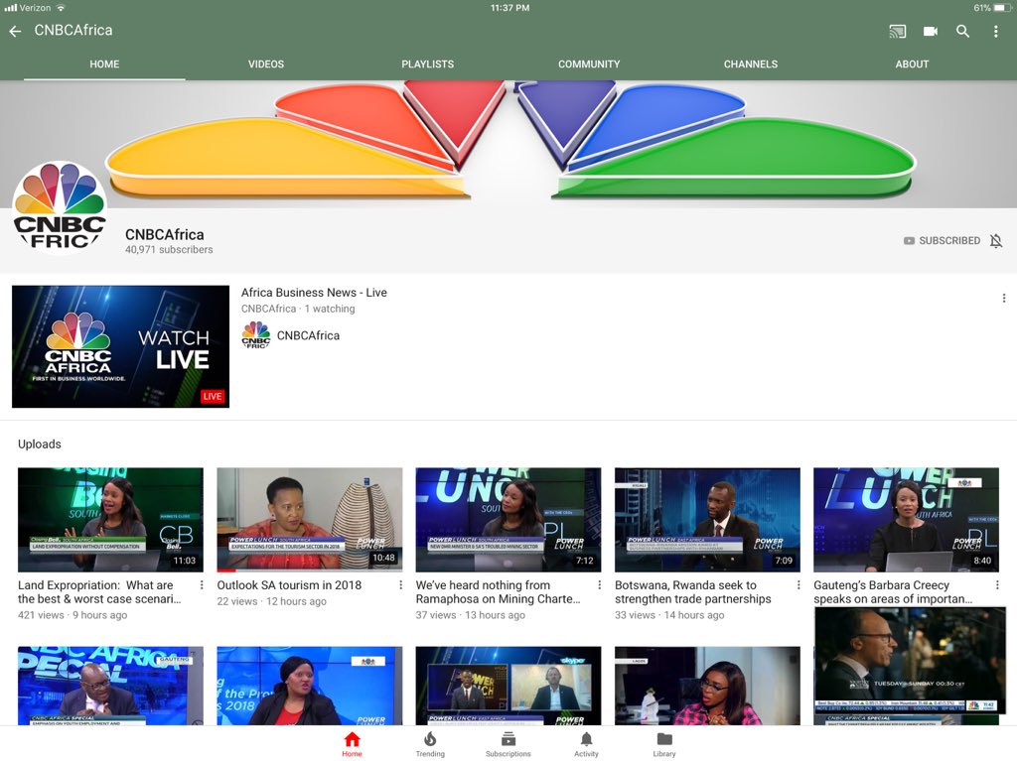Tap the Home icon in bottom navigation
The image size is (1017, 761).
coord(353,744)
